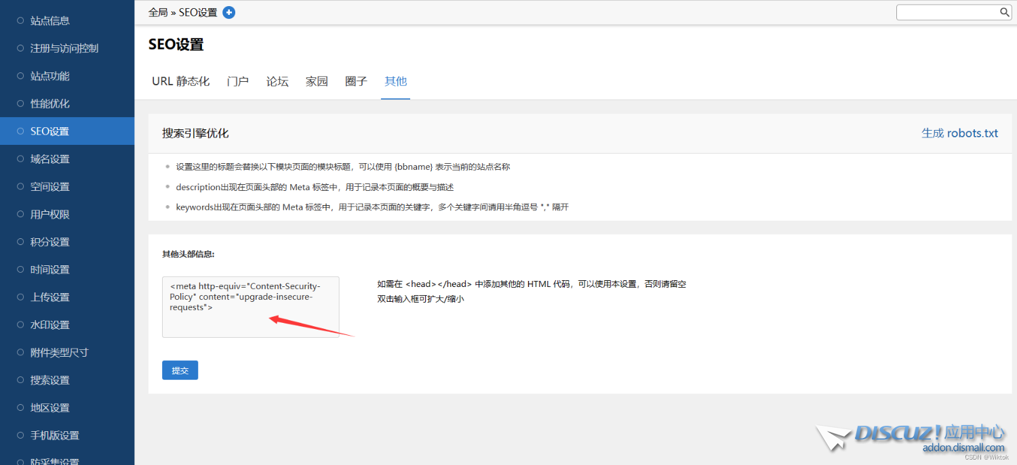This screenshot has height=465, width=1017.
Task: Click the 搜索设置 sidebar item
Action: (50, 380)
